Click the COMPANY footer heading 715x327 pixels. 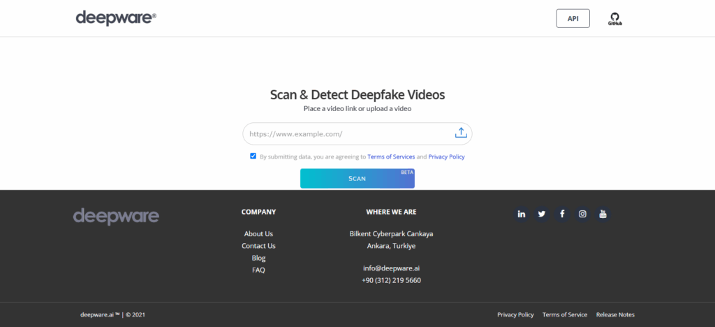coord(258,212)
